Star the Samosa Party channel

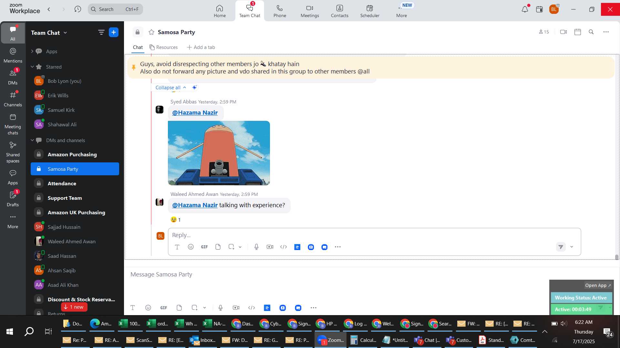(x=151, y=32)
